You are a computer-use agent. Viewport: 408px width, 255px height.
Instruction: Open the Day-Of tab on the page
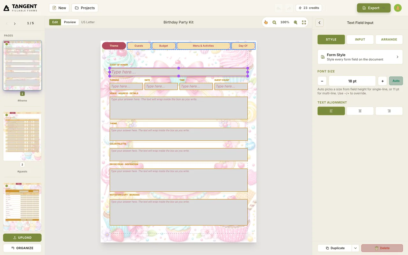click(x=243, y=46)
